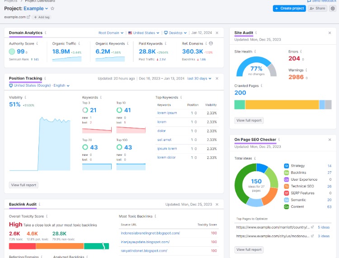Change the last 30 days range
This screenshot has width=339, height=258.
[199, 78]
